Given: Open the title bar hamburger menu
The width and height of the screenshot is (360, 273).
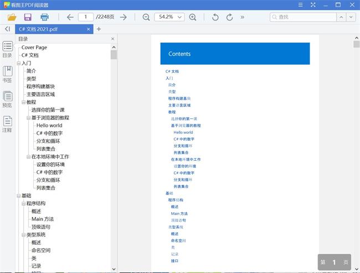Looking at the screenshot, I should pos(300,5).
